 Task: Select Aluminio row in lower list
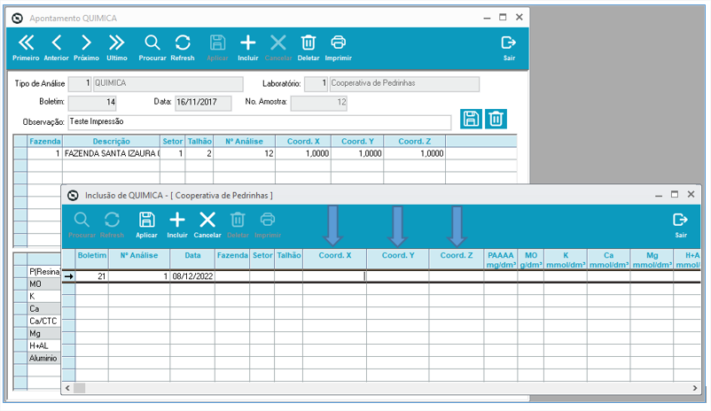44,358
